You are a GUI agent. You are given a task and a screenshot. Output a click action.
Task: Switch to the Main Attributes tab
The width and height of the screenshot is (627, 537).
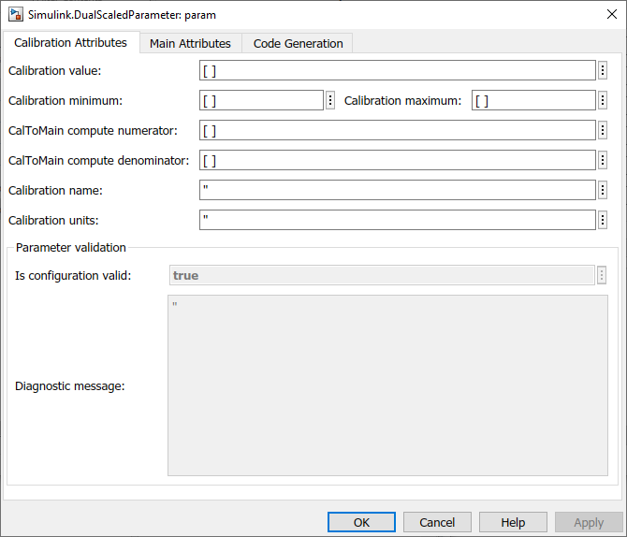[x=190, y=43]
